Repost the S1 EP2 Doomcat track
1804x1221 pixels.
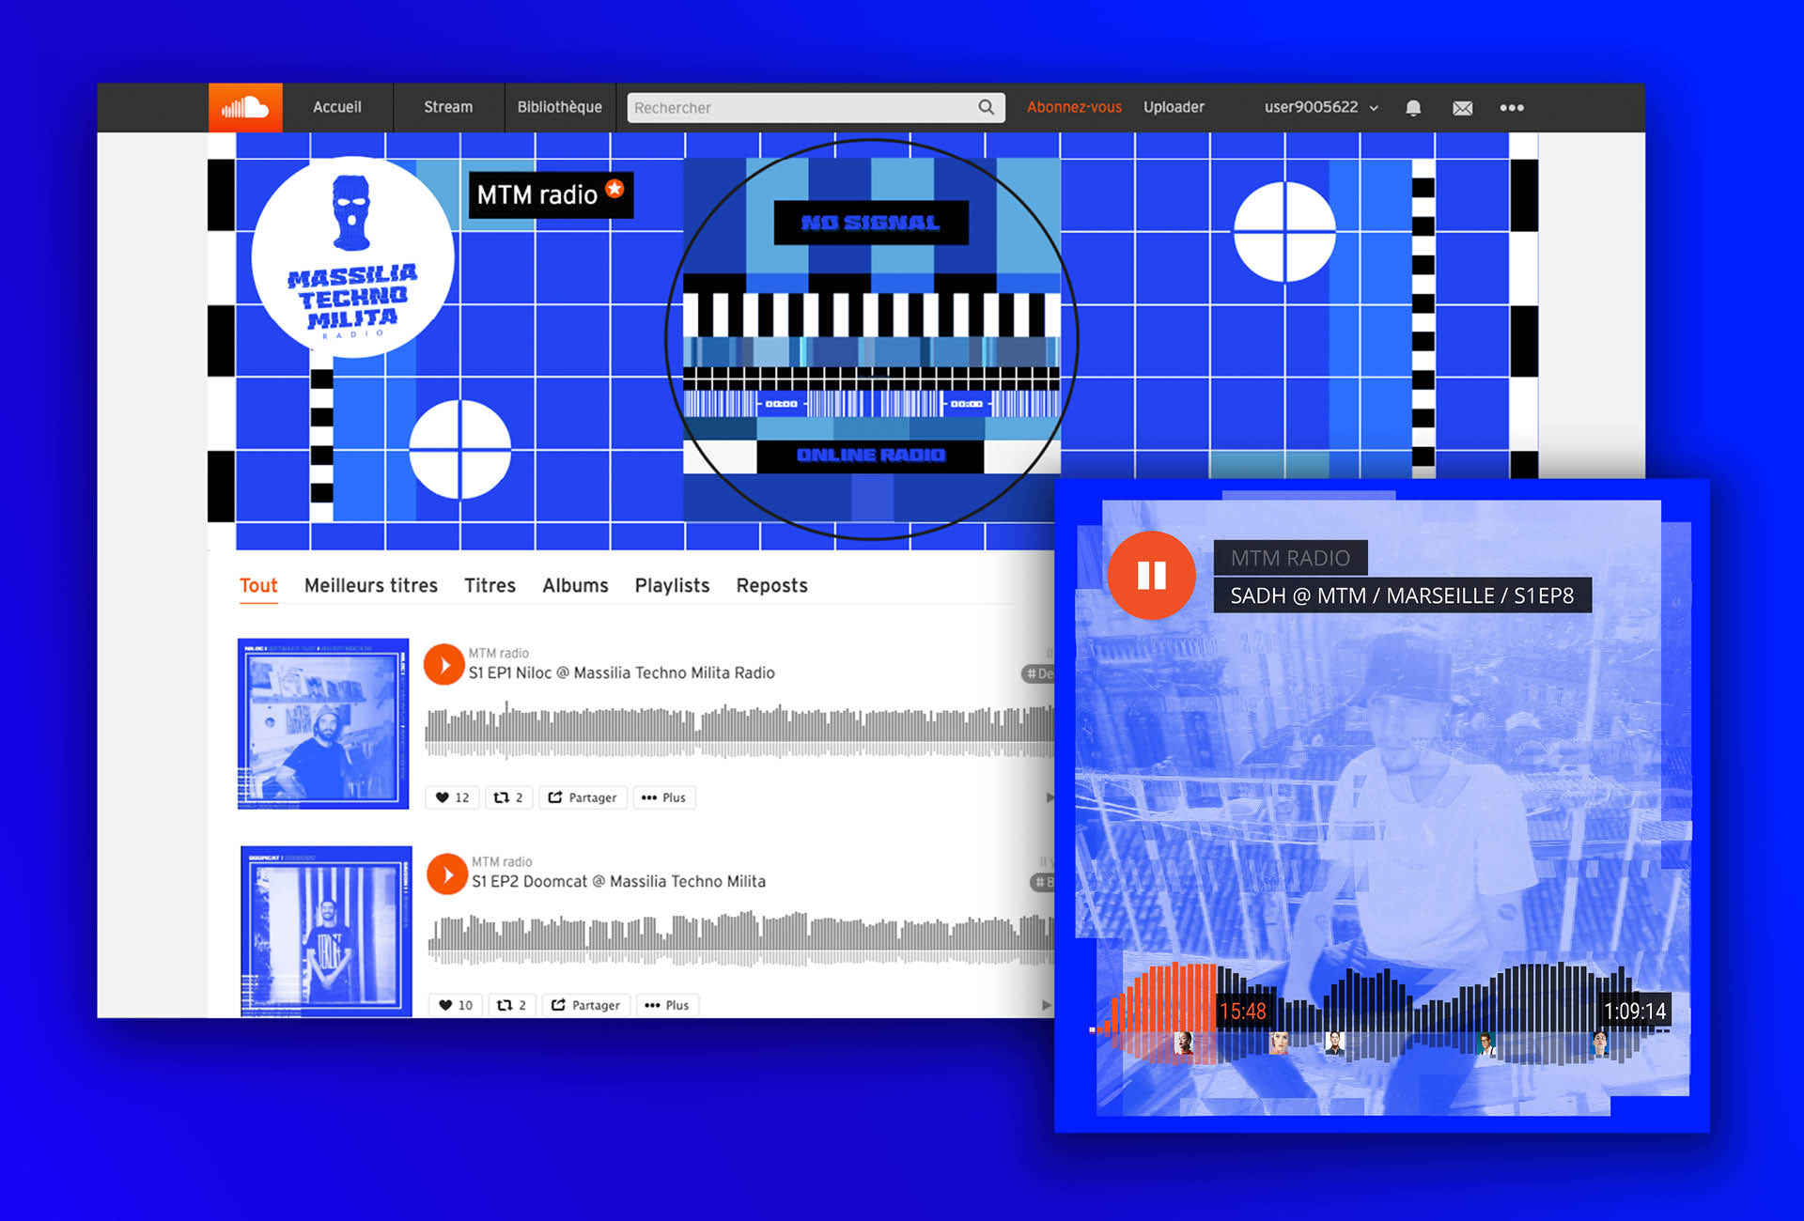pyautogui.click(x=512, y=1005)
